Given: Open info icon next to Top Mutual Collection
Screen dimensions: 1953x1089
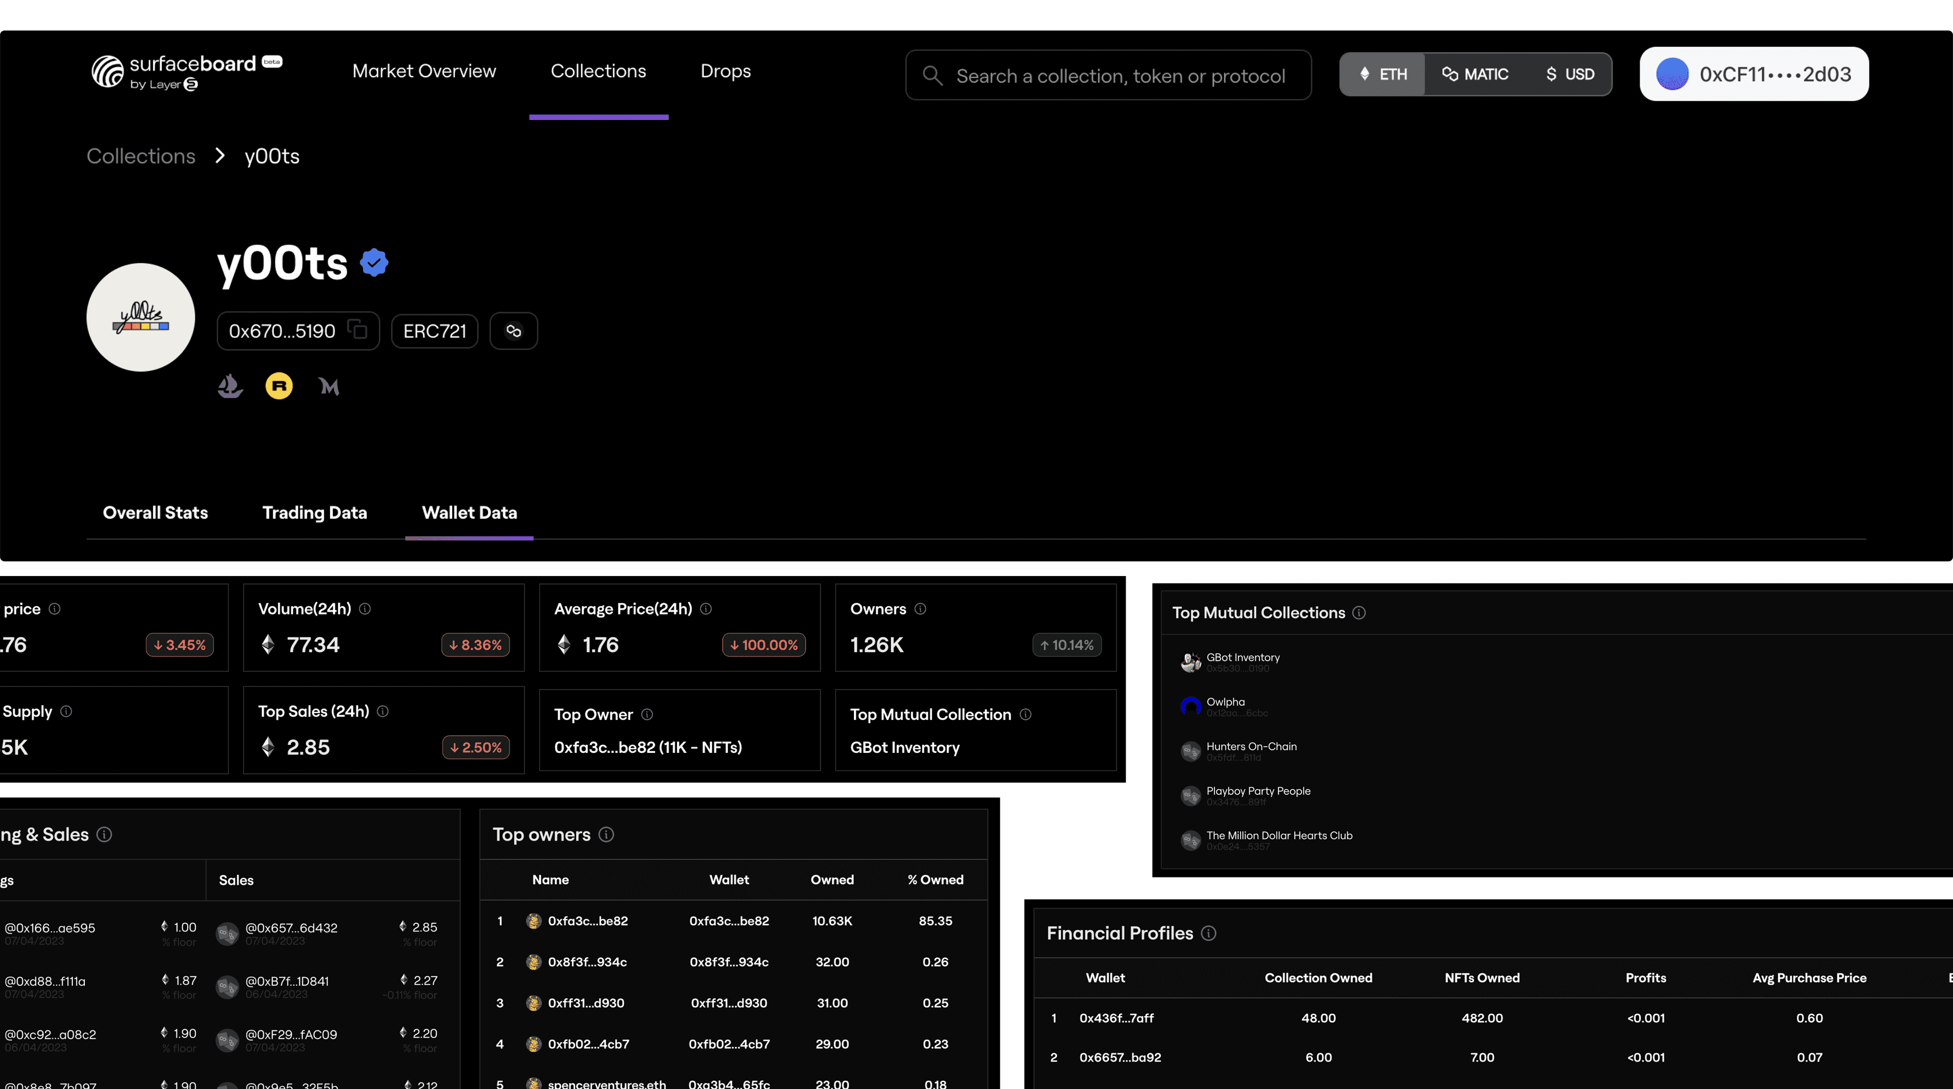Looking at the screenshot, I should 1025,715.
